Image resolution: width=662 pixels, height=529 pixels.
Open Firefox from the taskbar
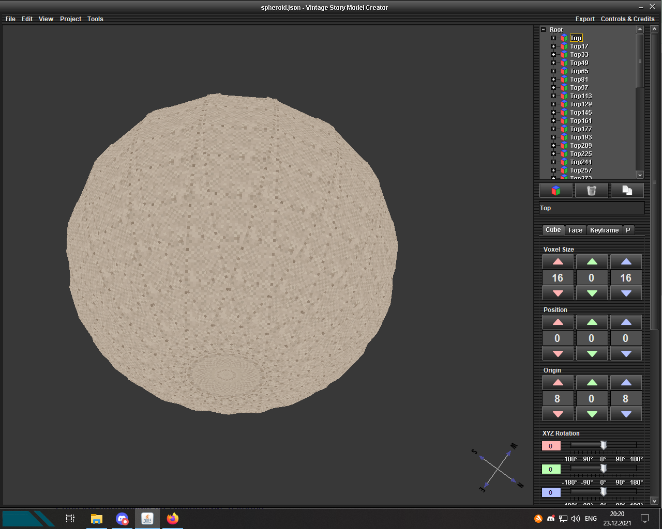[173, 518]
